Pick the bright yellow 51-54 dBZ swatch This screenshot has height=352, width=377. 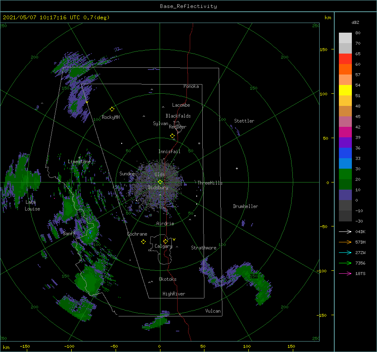(x=345, y=90)
